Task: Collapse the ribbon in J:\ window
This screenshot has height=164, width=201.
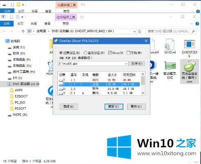Action: pos(192,24)
